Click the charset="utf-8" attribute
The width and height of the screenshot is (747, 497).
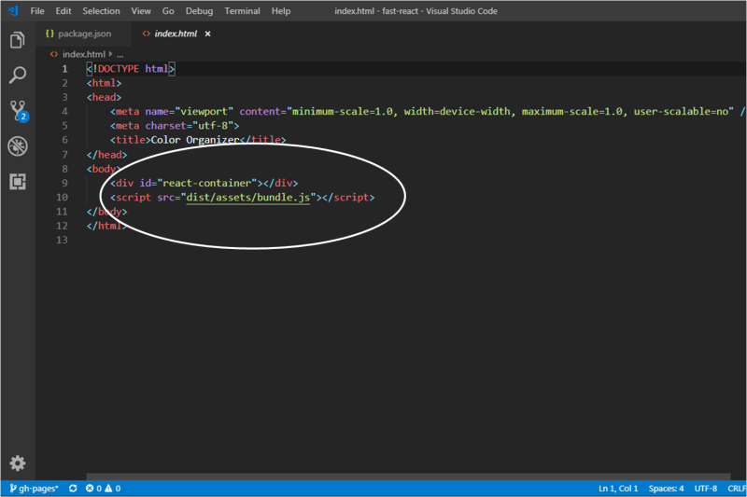pyautogui.click(x=190, y=126)
